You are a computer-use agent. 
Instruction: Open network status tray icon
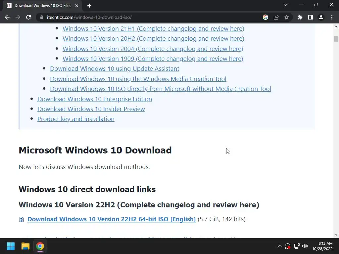click(x=297, y=246)
